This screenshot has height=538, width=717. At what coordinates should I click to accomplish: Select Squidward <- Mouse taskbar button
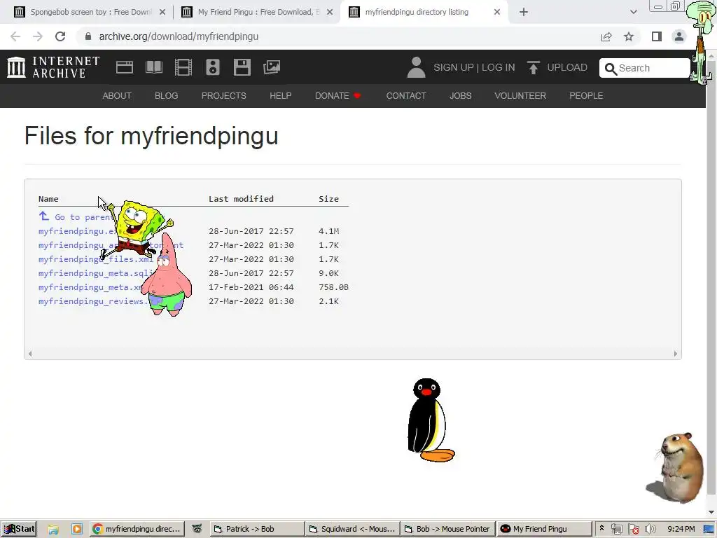click(x=352, y=530)
